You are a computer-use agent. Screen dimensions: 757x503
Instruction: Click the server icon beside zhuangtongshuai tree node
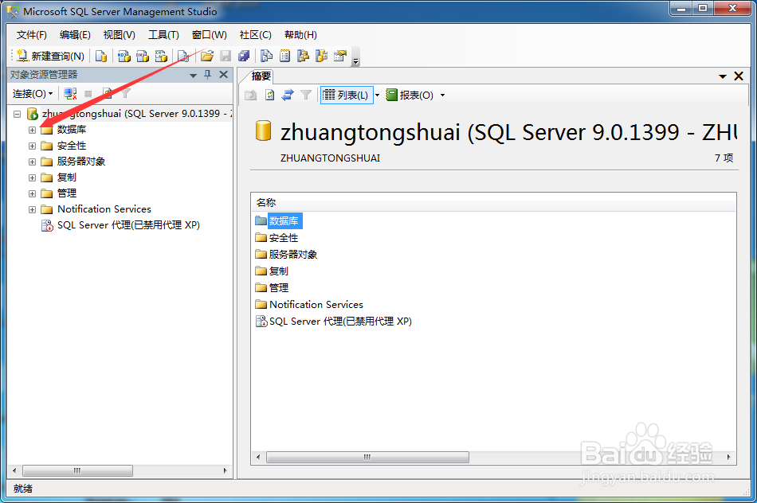click(x=33, y=114)
